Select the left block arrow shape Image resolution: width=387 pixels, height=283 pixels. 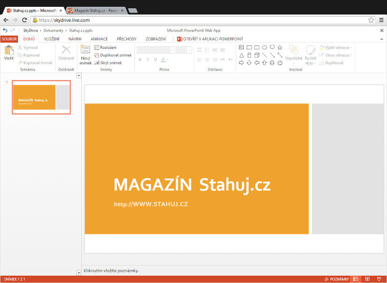[257, 63]
